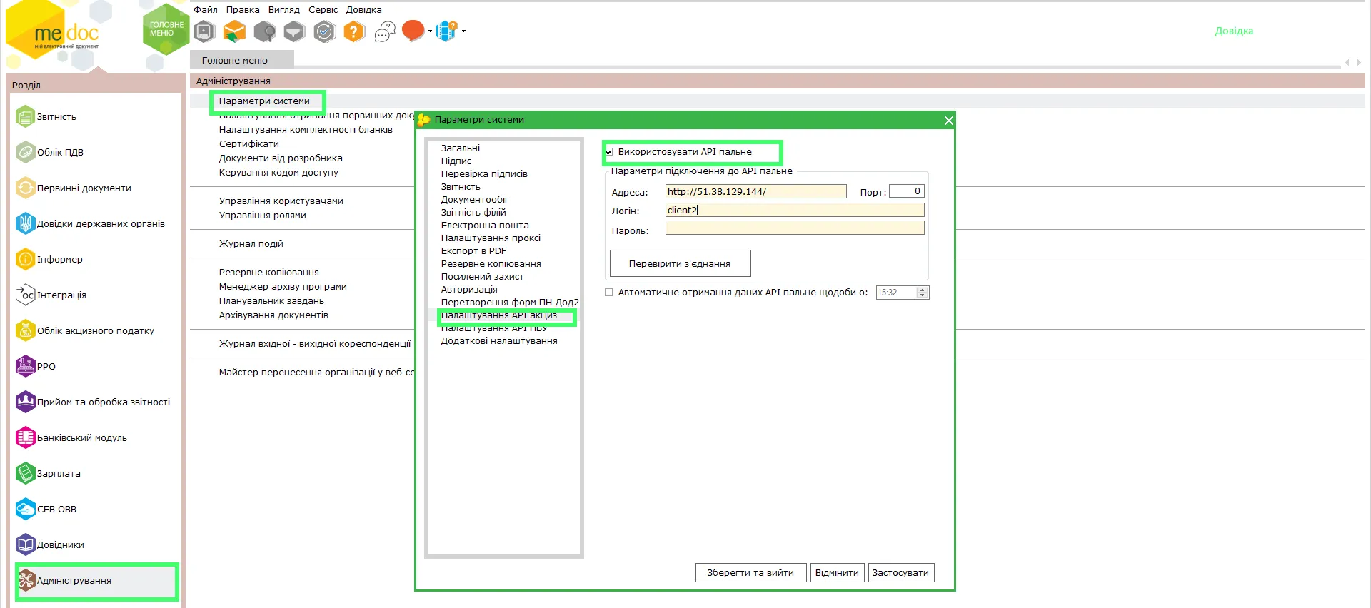
Task: Click the Перевірити з'єднання button
Action: click(x=680, y=263)
